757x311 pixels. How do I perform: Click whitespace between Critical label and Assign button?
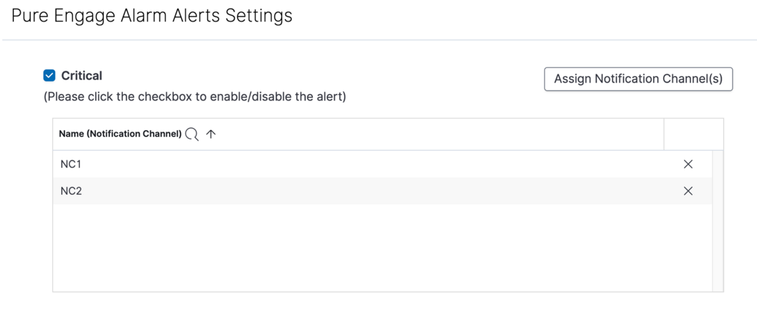click(315, 77)
